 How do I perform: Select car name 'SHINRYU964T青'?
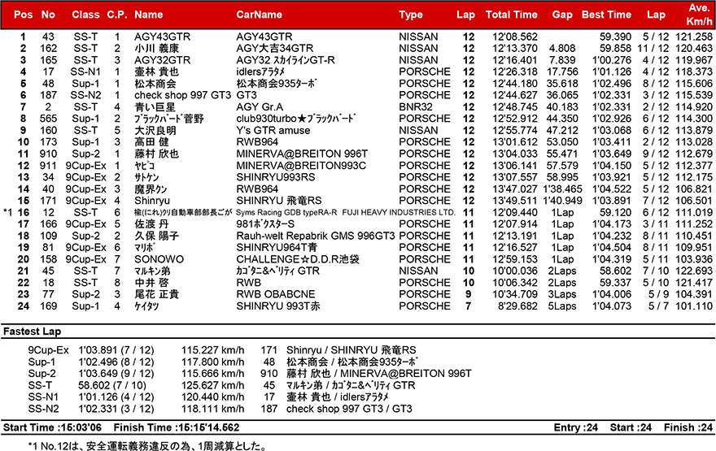277,248
